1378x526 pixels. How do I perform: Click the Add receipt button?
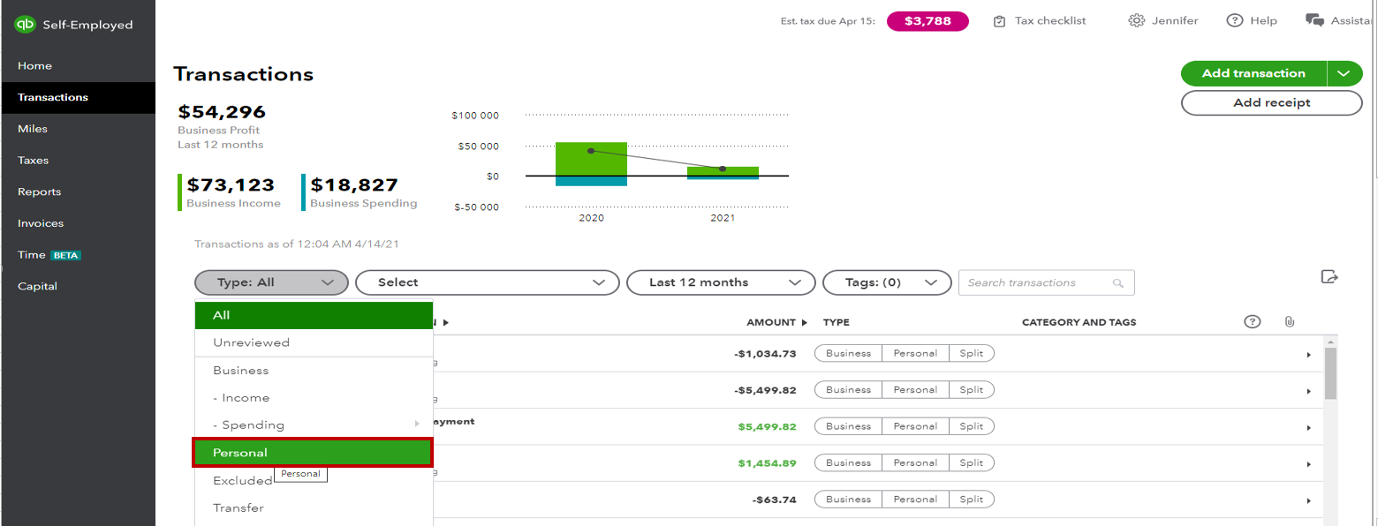(1270, 102)
